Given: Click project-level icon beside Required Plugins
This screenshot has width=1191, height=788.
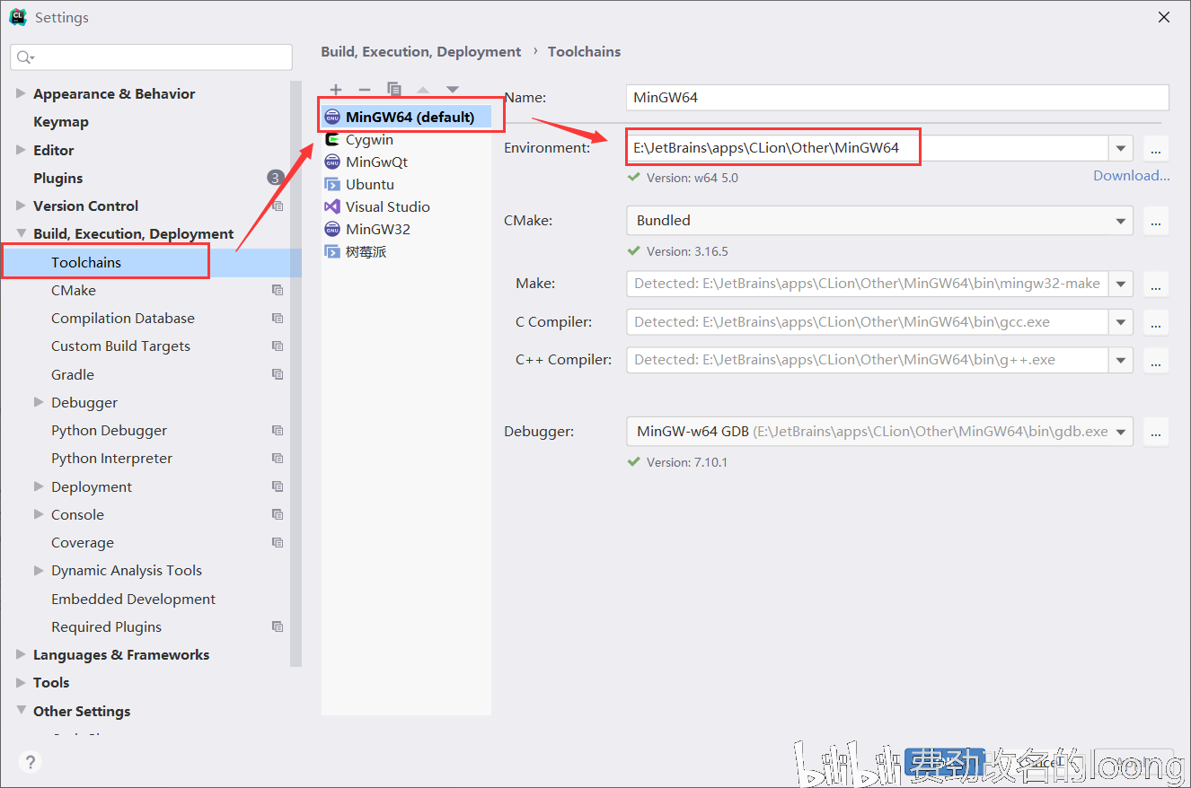Looking at the screenshot, I should pyautogui.click(x=278, y=627).
